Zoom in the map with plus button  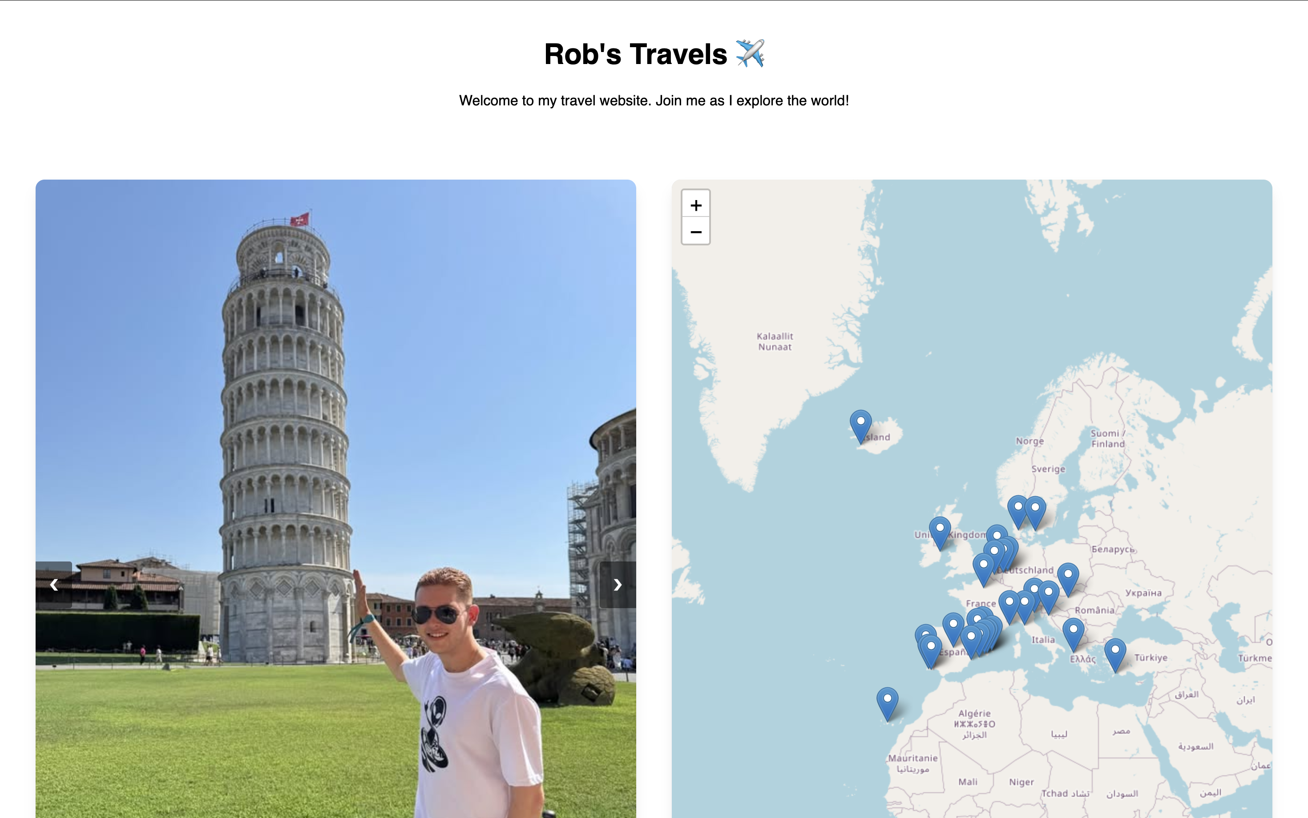[x=696, y=204]
